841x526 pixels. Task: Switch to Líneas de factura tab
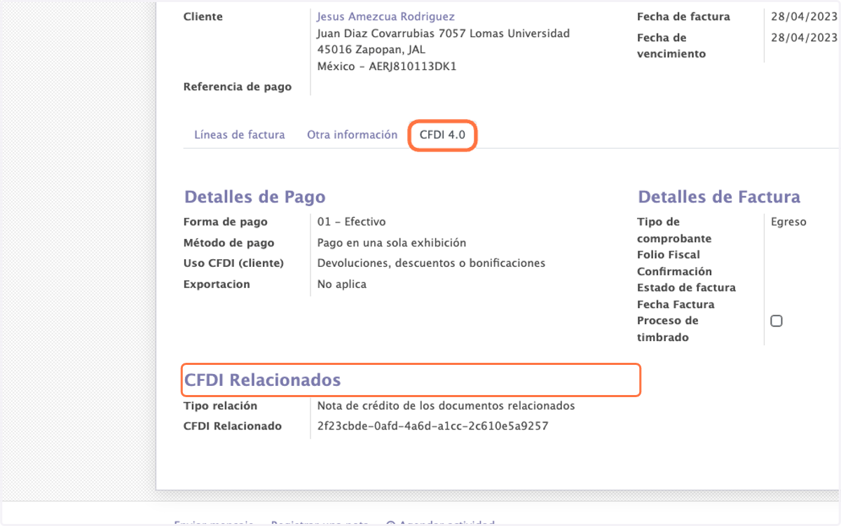tap(240, 135)
